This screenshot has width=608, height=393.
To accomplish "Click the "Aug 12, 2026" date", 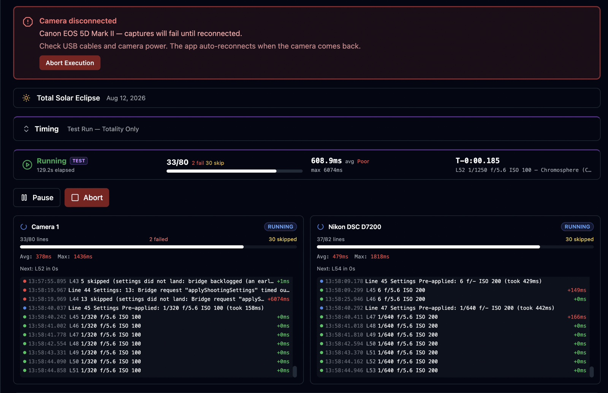I will [x=126, y=98].
